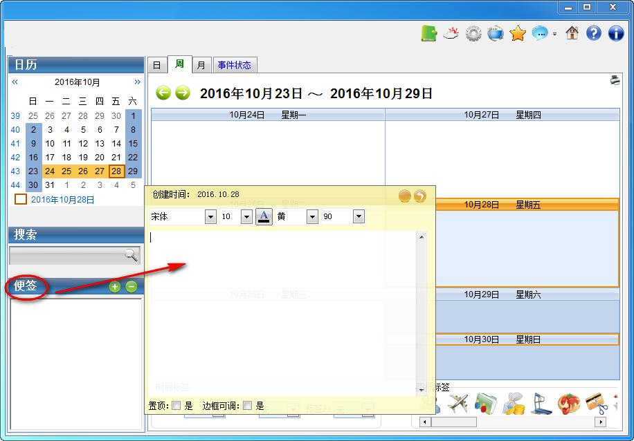The width and height of the screenshot is (634, 441).
Task: Select October 19 in the mini calendar
Action: click(x=83, y=158)
